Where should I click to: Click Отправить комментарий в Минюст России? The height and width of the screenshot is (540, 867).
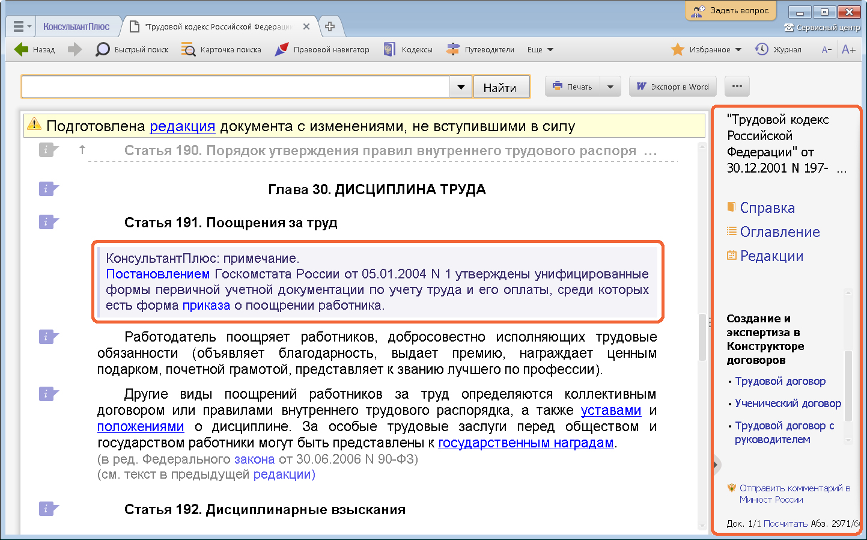pyautogui.click(x=794, y=494)
